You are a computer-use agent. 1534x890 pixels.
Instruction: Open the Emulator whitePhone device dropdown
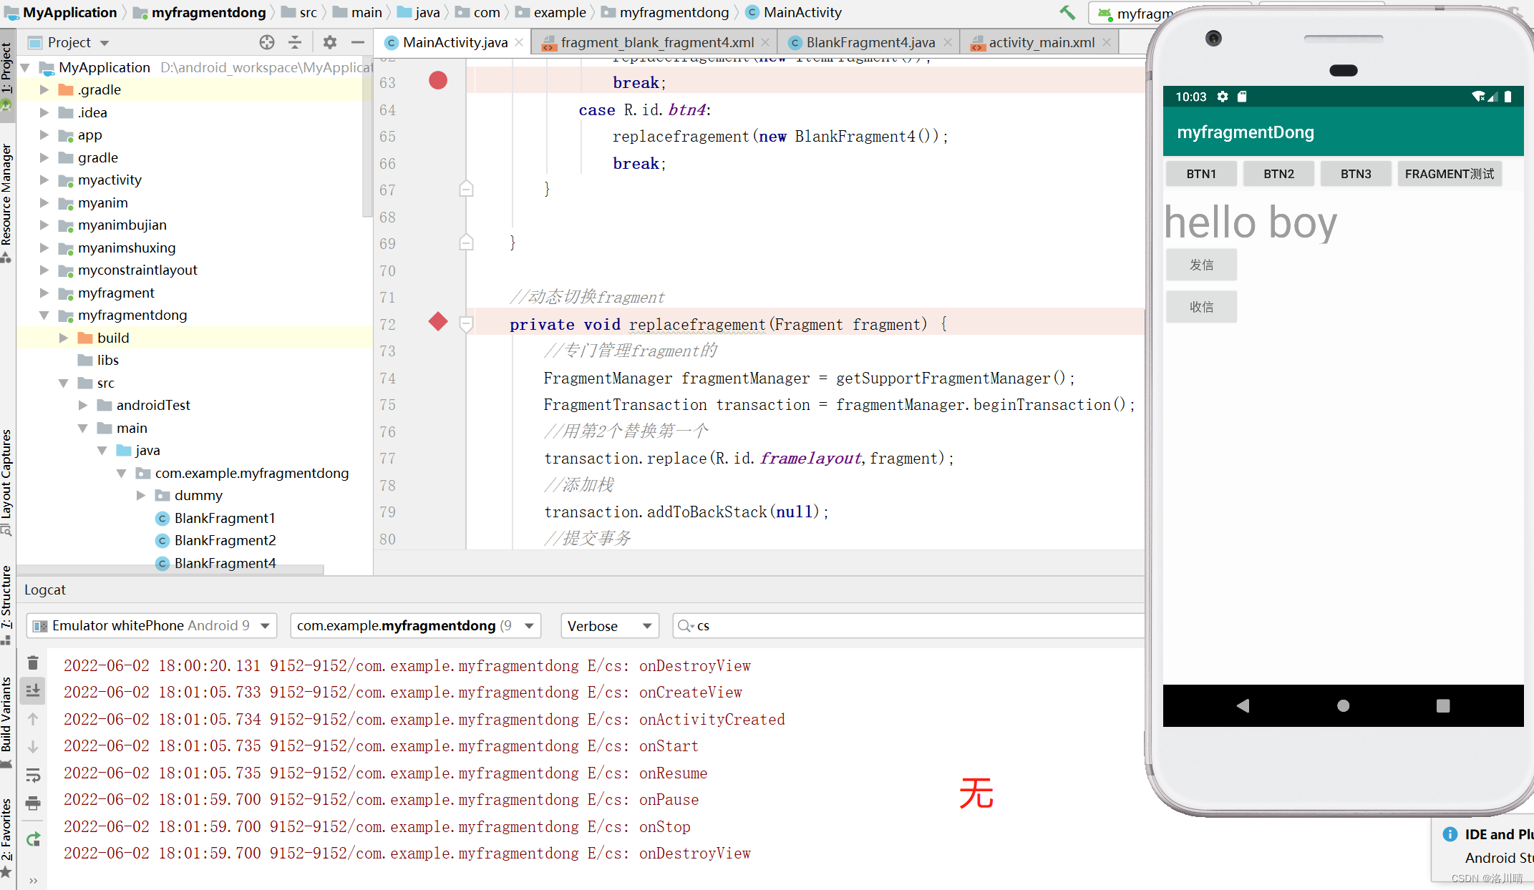tap(152, 626)
